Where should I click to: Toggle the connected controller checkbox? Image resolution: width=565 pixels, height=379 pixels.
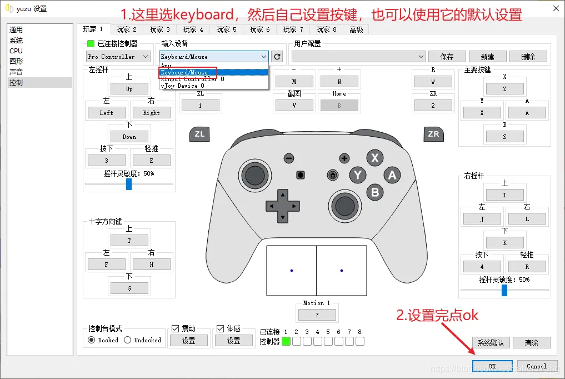coord(91,43)
